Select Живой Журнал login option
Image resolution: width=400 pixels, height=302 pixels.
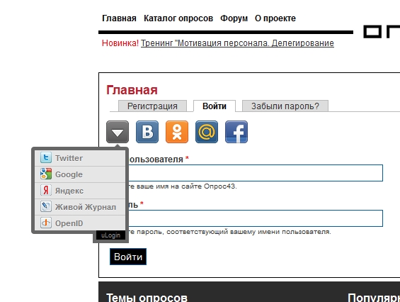(80, 207)
